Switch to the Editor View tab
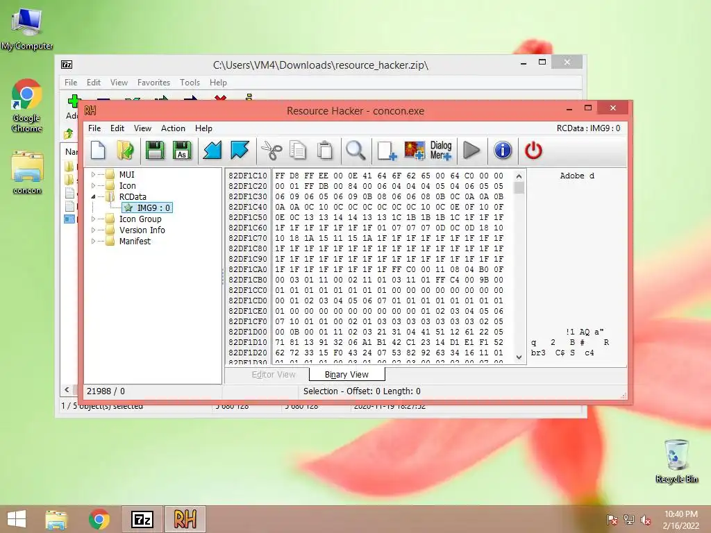 (x=274, y=374)
